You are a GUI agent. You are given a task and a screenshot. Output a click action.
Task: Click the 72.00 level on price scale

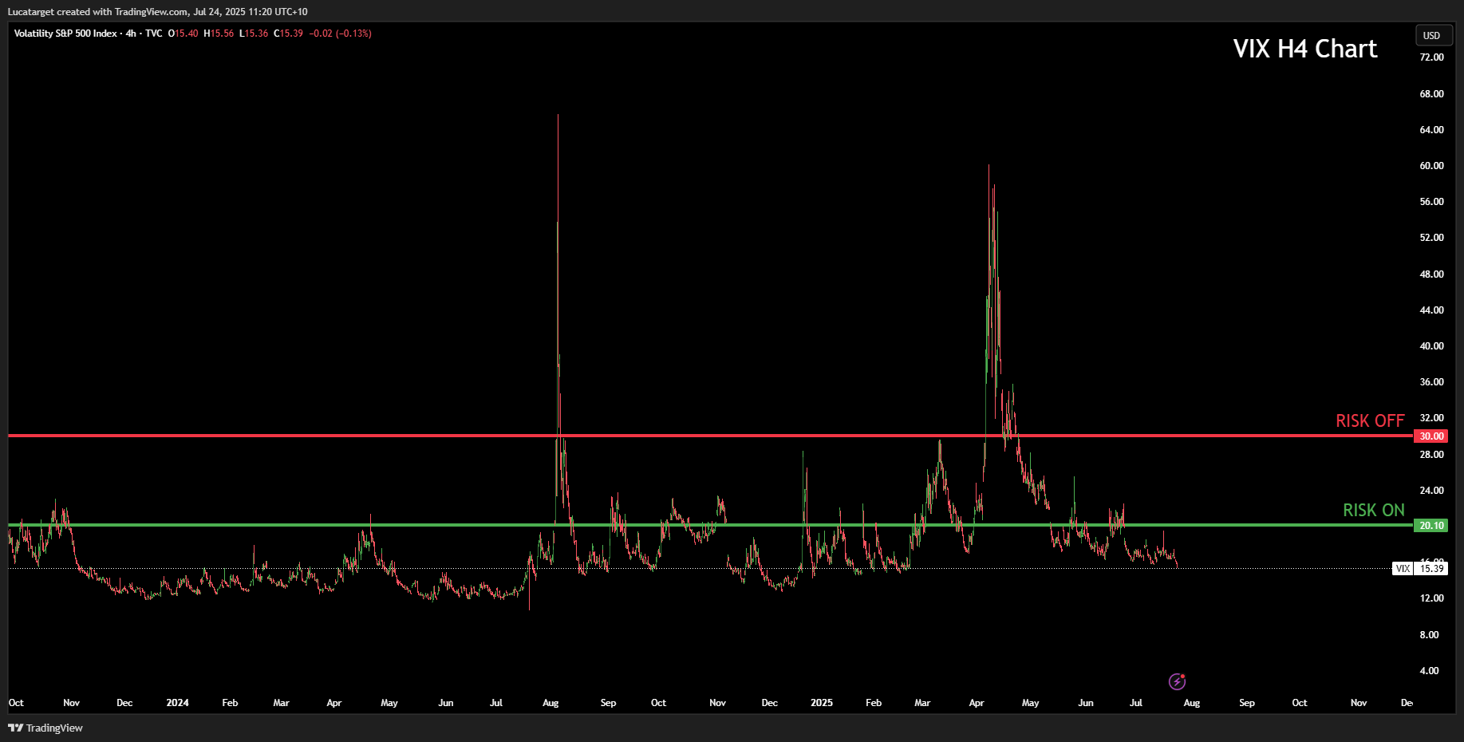[1431, 57]
